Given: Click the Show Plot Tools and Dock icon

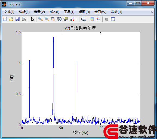Looking at the screenshot, I should click(113, 19).
